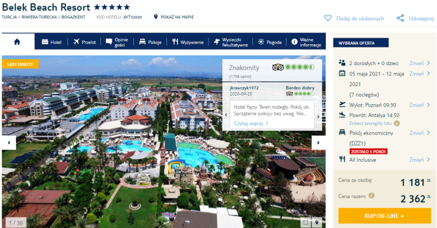Open the home tab icon
The width and height of the screenshot is (437, 228).
point(17,42)
